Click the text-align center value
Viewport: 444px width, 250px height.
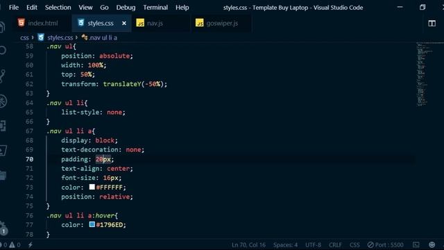click(x=118, y=168)
